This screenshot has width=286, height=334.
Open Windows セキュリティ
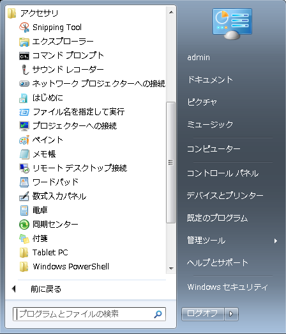click(x=227, y=287)
